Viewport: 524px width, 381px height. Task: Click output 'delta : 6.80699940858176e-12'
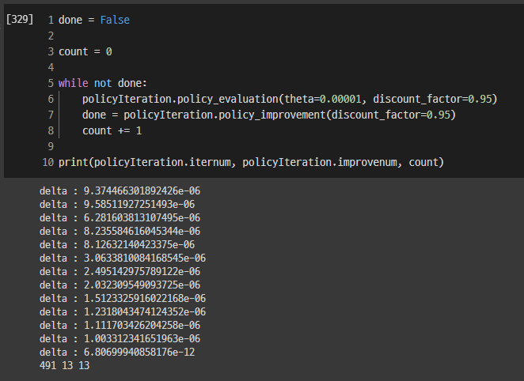point(117,352)
